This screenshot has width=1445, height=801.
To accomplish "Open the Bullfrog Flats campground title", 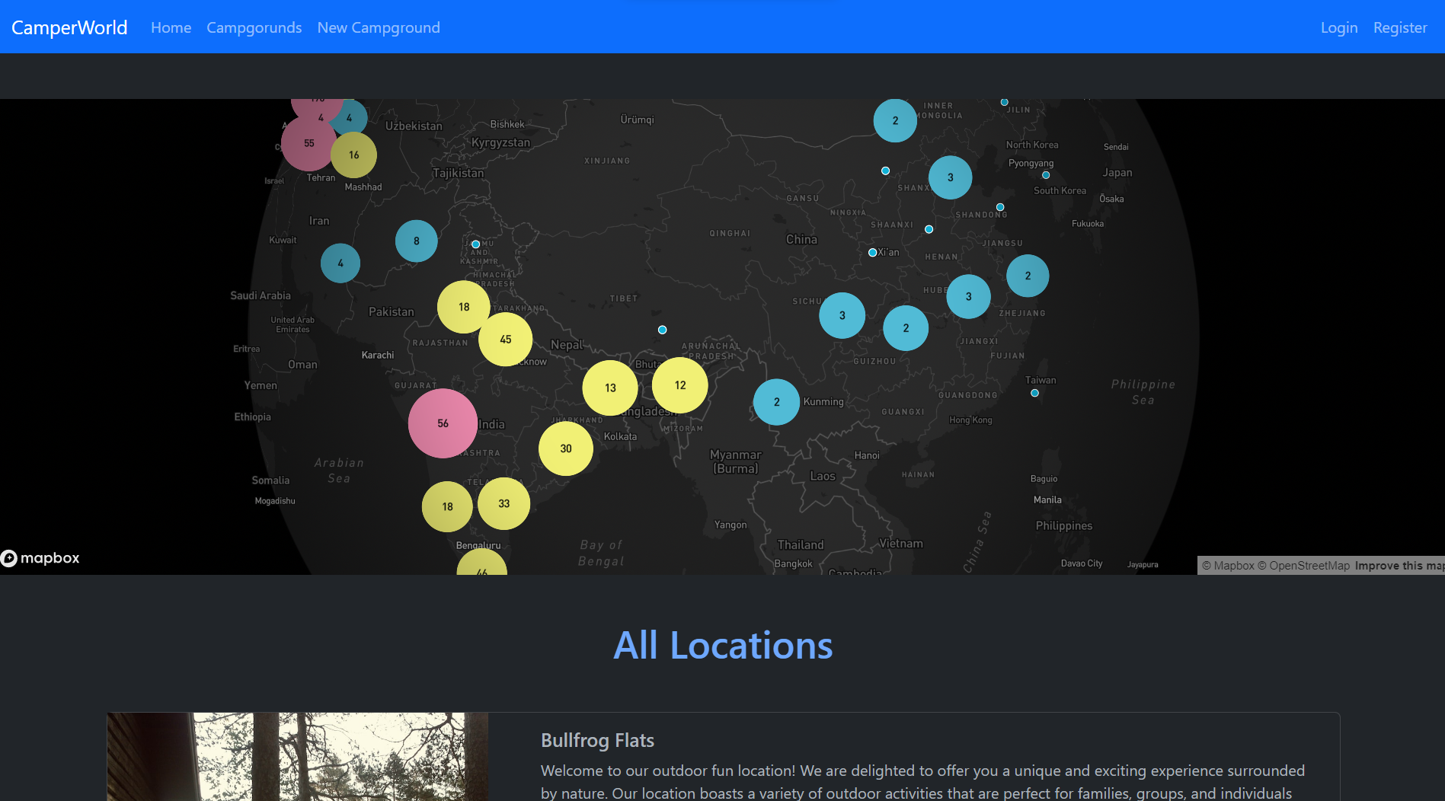I will pyautogui.click(x=597, y=740).
